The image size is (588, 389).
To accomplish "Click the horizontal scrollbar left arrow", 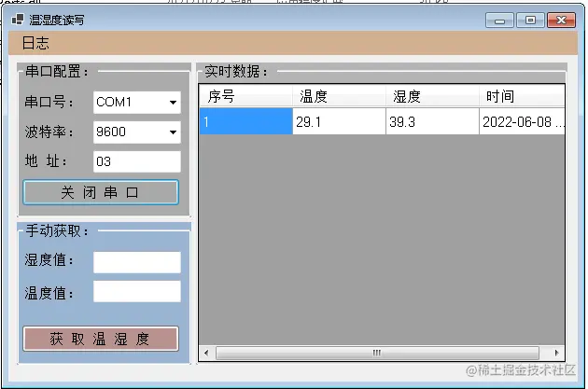I will [x=206, y=353].
